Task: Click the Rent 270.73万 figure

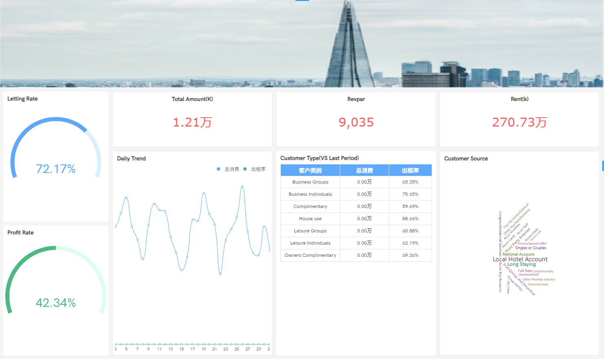Action: 520,122
